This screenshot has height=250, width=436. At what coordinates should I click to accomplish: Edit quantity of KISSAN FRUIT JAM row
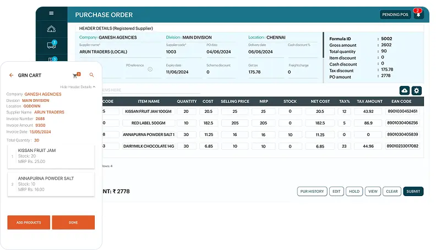186,112
